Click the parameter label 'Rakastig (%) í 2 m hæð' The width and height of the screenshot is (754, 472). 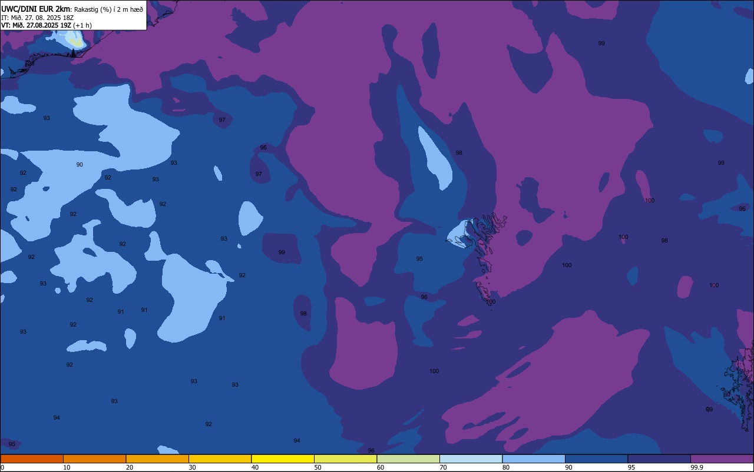(108, 9)
